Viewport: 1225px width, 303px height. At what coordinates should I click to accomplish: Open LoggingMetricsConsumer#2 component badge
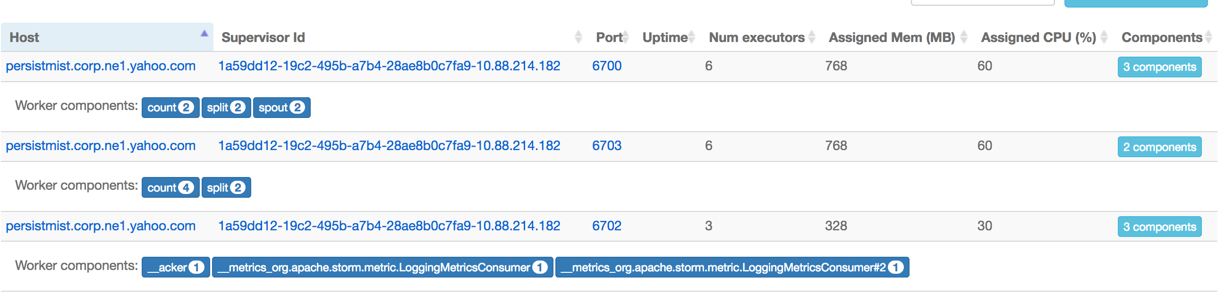(732, 268)
